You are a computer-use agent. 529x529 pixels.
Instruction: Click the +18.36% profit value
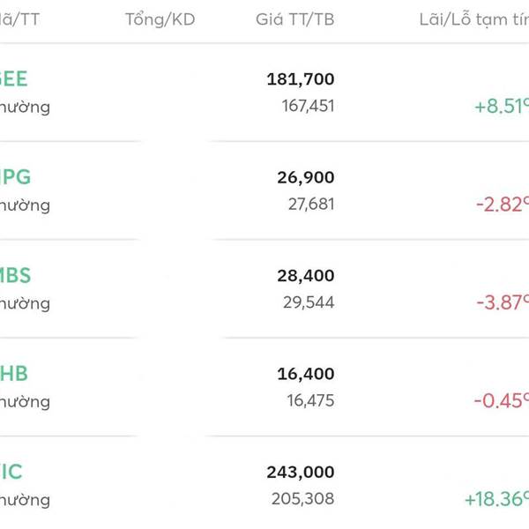[x=496, y=499]
